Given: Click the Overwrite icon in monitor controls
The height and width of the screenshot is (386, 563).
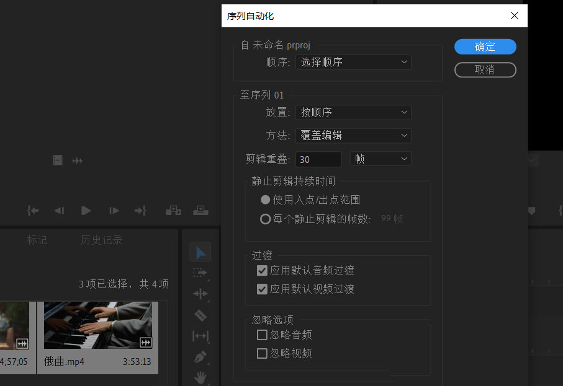Looking at the screenshot, I should pyautogui.click(x=200, y=211).
